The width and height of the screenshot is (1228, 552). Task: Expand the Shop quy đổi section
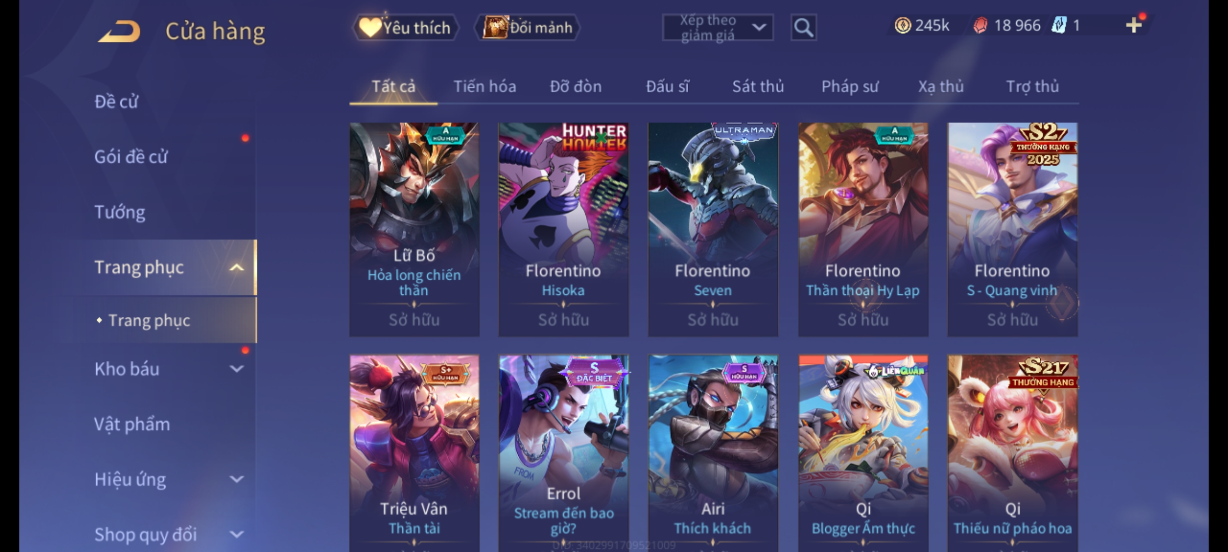coord(236,534)
